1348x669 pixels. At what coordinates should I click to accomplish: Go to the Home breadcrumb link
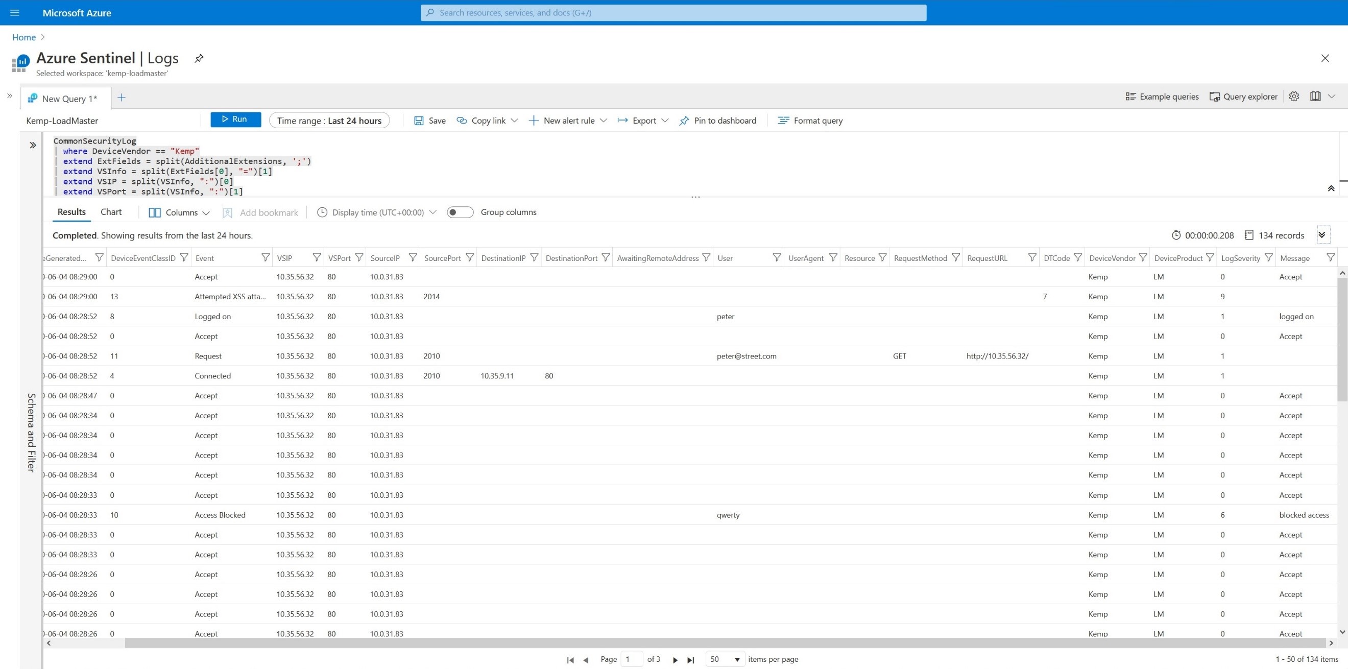24,37
